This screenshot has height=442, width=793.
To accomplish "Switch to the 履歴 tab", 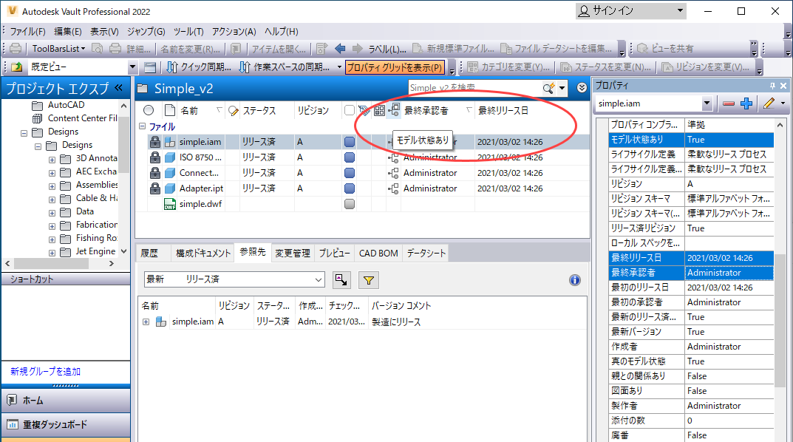I will [x=149, y=254].
